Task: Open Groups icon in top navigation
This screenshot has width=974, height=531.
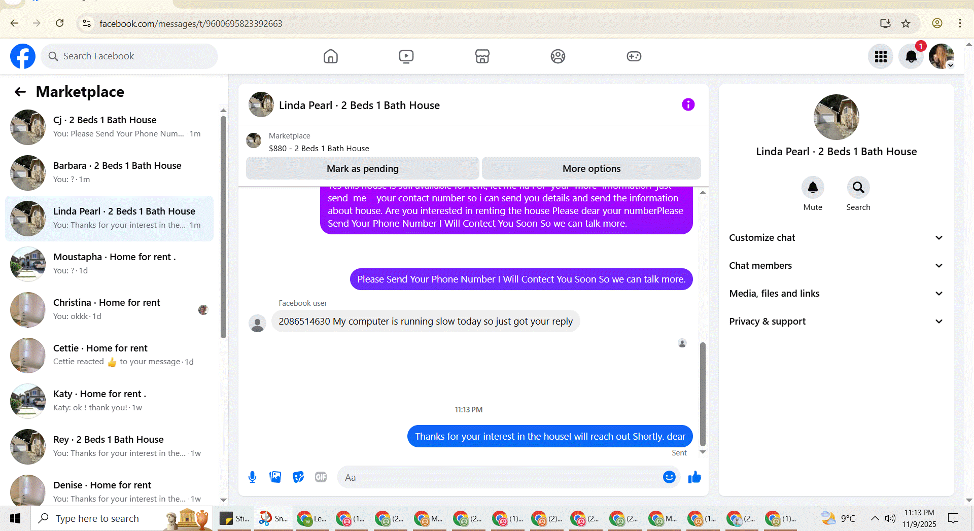Action: (558, 56)
